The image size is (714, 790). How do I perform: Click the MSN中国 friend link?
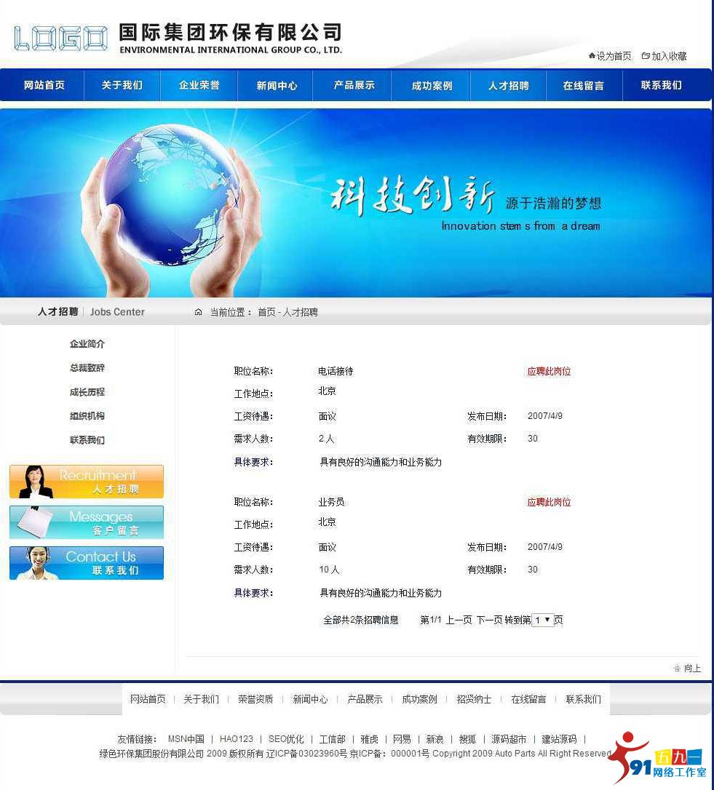(189, 738)
